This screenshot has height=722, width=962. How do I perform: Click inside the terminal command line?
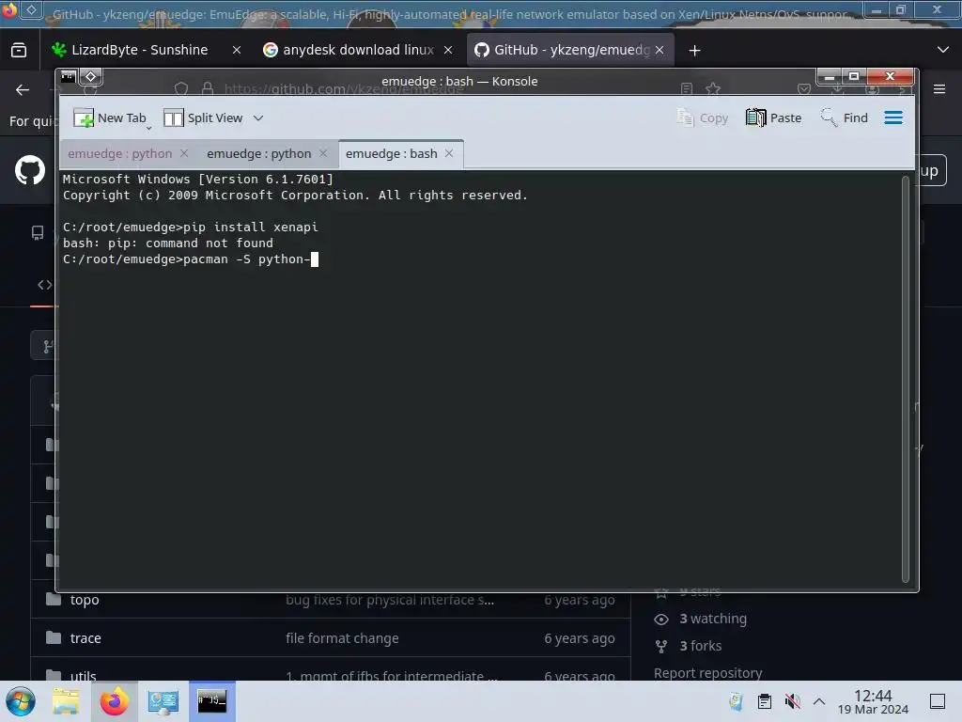point(314,259)
